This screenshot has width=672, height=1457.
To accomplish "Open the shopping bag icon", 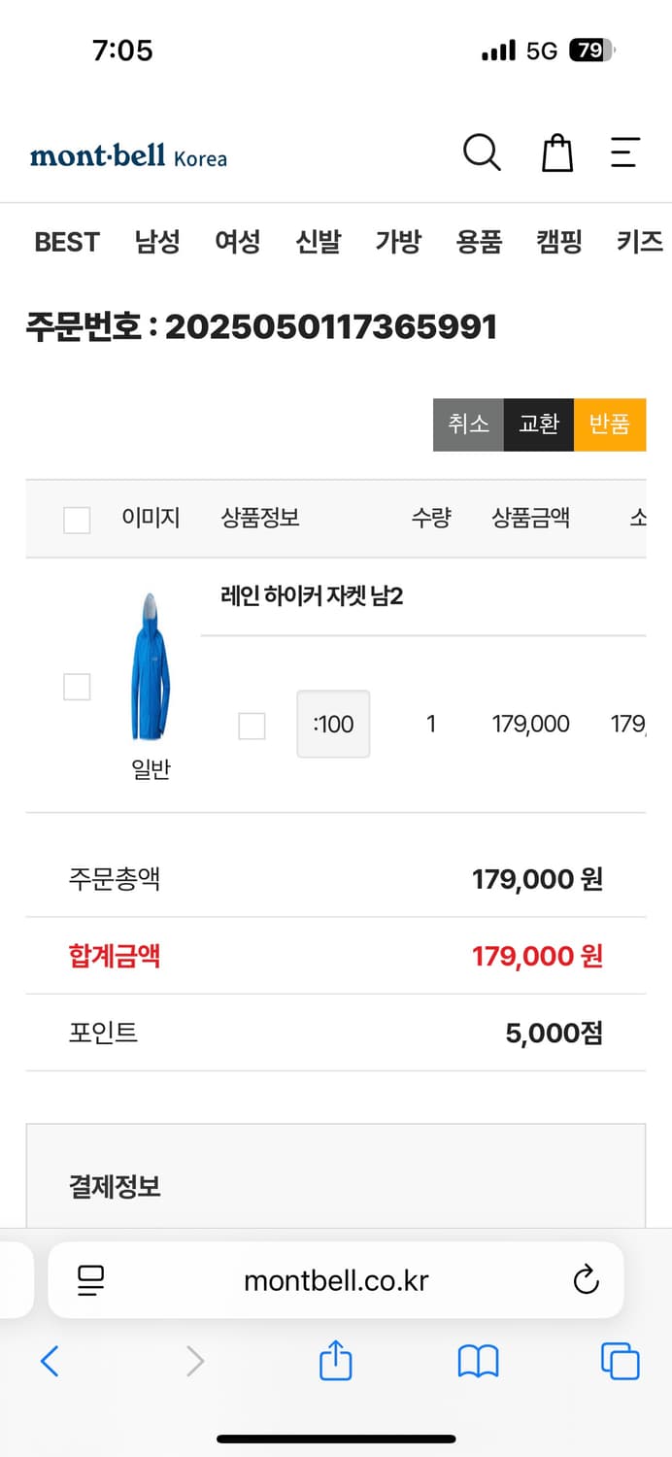I will click(x=556, y=152).
